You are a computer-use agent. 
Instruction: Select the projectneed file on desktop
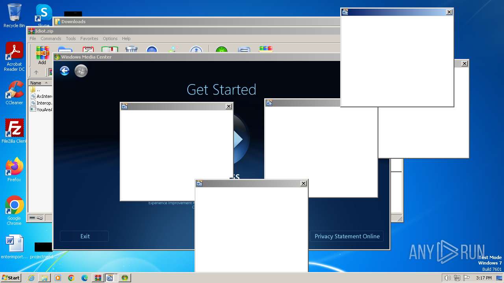[x=43, y=251]
